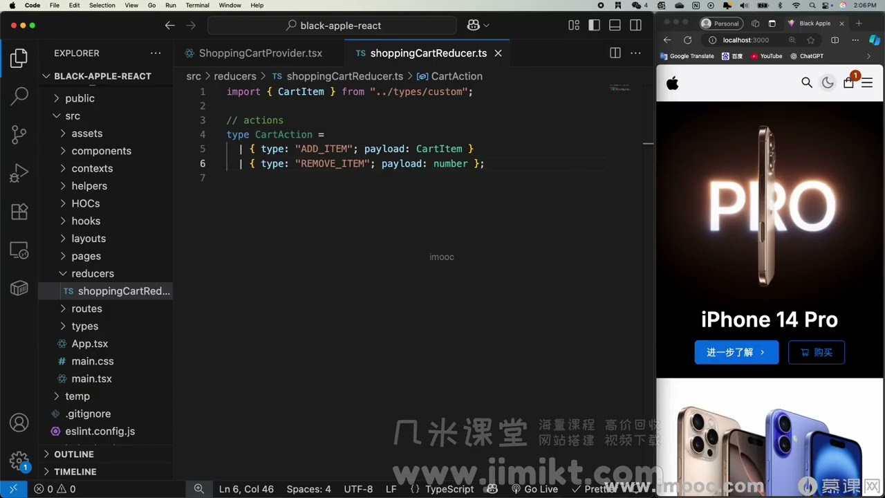Open the Extensions view
This screenshot has width=885, height=498.
tap(19, 211)
